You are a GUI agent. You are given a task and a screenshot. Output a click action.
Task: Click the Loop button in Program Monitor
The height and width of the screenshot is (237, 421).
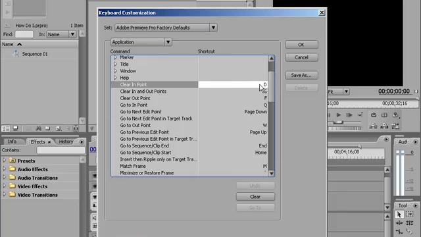click(374, 115)
